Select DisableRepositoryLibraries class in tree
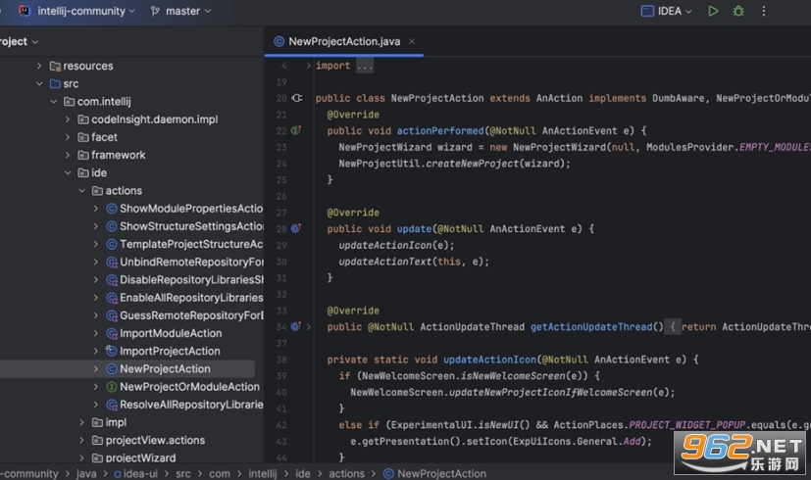This screenshot has height=480, width=811. coord(191,279)
